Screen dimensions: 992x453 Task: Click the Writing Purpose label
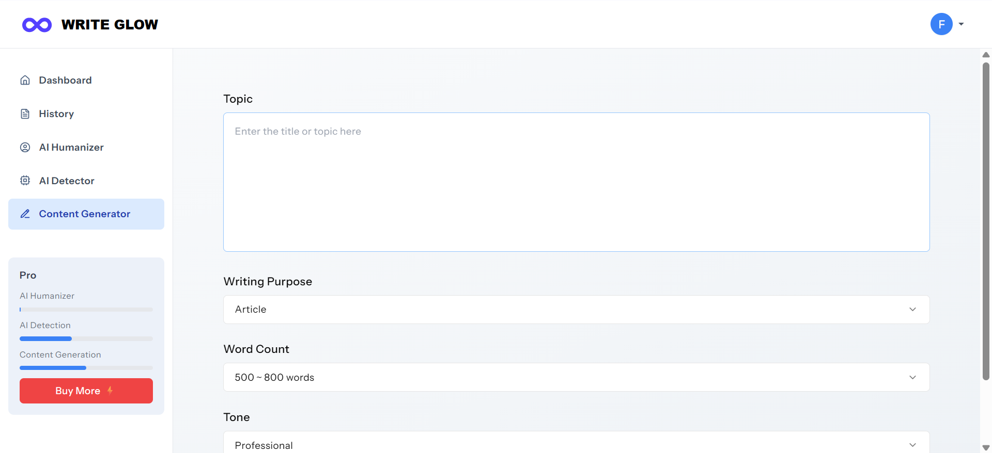click(268, 282)
